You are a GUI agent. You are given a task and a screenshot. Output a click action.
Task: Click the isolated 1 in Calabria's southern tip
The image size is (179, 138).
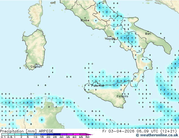136,85
